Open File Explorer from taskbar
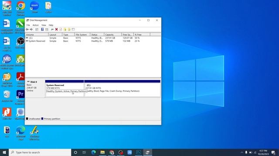 pyautogui.click(x=102, y=152)
